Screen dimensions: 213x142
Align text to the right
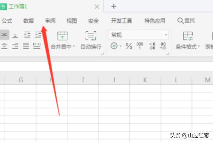[x=15, y=46]
